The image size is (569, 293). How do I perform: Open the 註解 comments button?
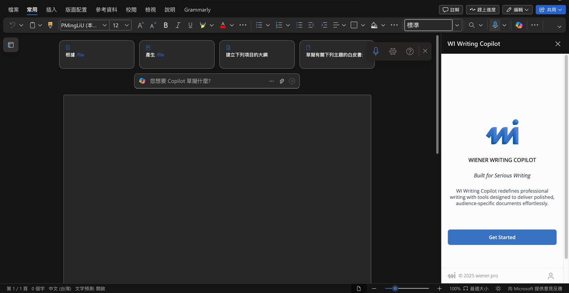tap(451, 9)
